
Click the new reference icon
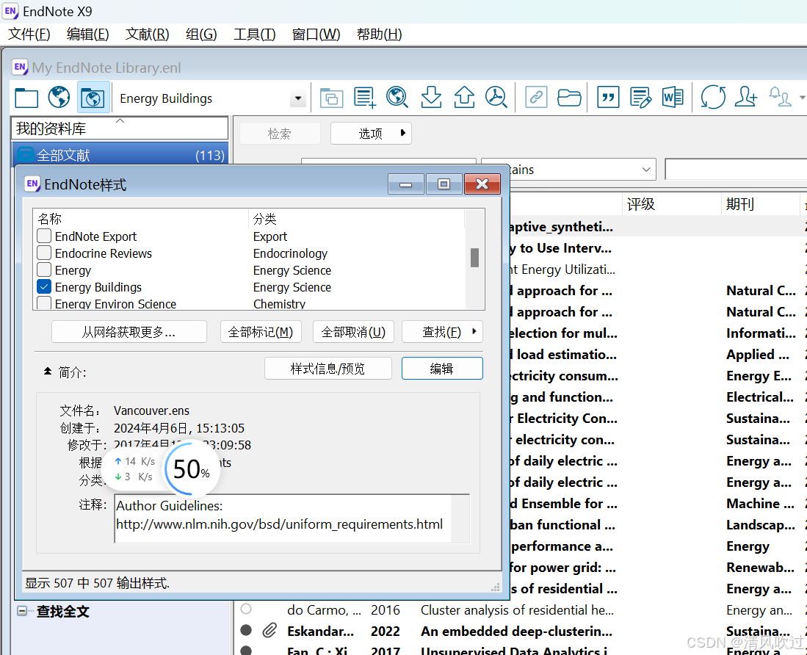click(x=364, y=97)
